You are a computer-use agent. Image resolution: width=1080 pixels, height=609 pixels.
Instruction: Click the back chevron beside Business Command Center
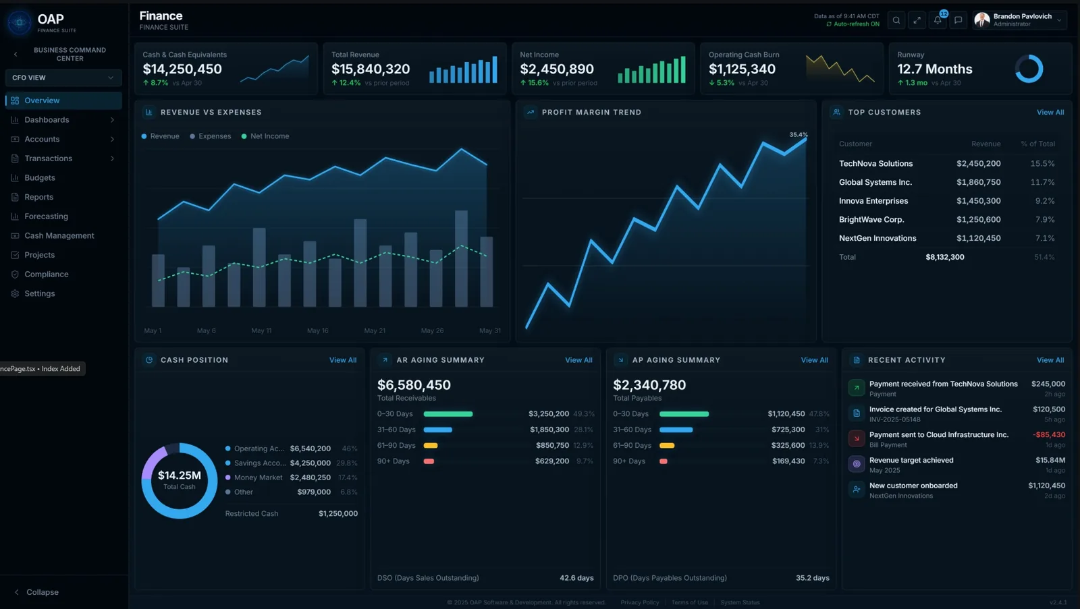point(16,54)
